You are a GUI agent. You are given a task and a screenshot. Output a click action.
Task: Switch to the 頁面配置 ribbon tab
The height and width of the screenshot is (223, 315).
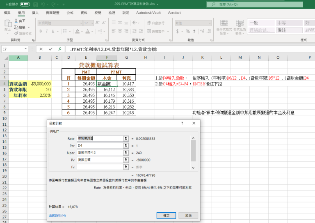click(x=52, y=13)
